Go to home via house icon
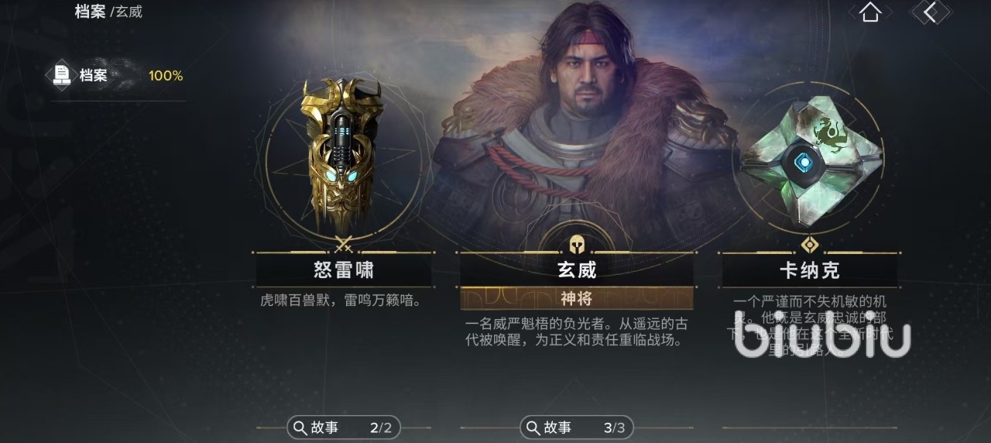This screenshot has width=991, height=443. pyautogui.click(x=870, y=12)
